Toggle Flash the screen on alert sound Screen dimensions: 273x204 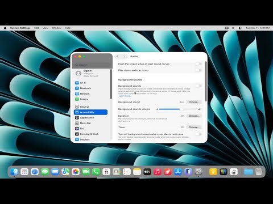[198, 64]
